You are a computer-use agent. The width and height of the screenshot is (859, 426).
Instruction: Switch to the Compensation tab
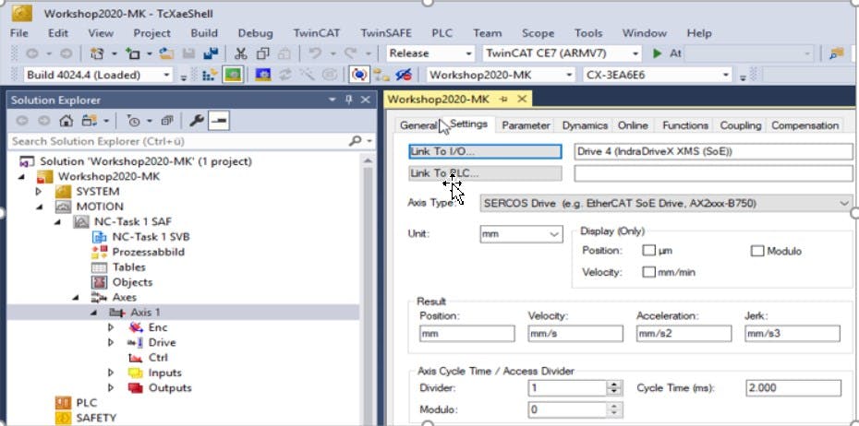805,125
